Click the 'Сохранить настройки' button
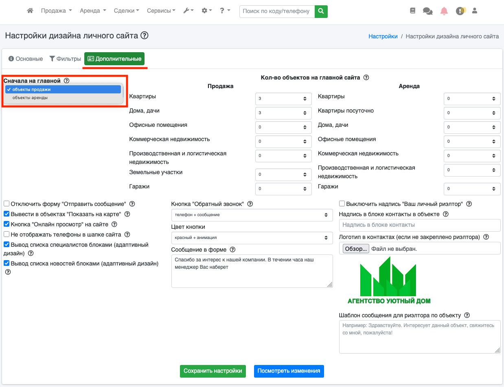The height and width of the screenshot is (387, 504). [213, 371]
